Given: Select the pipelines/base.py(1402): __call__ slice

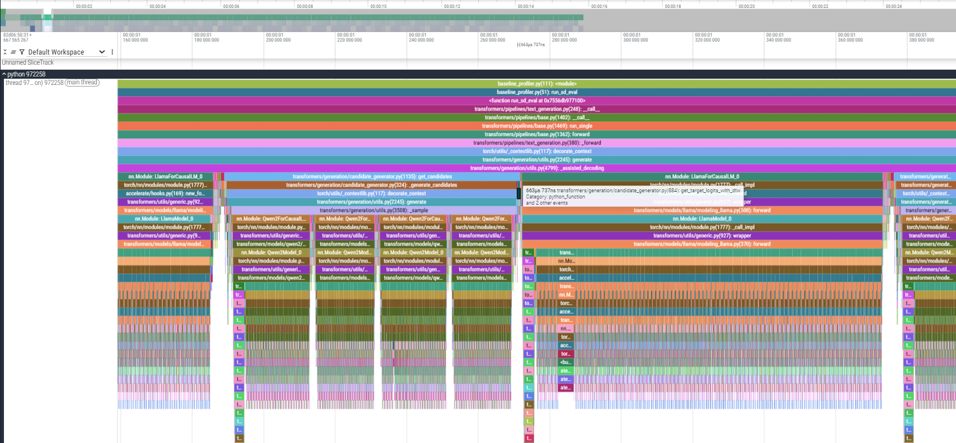Looking at the screenshot, I should [537, 117].
